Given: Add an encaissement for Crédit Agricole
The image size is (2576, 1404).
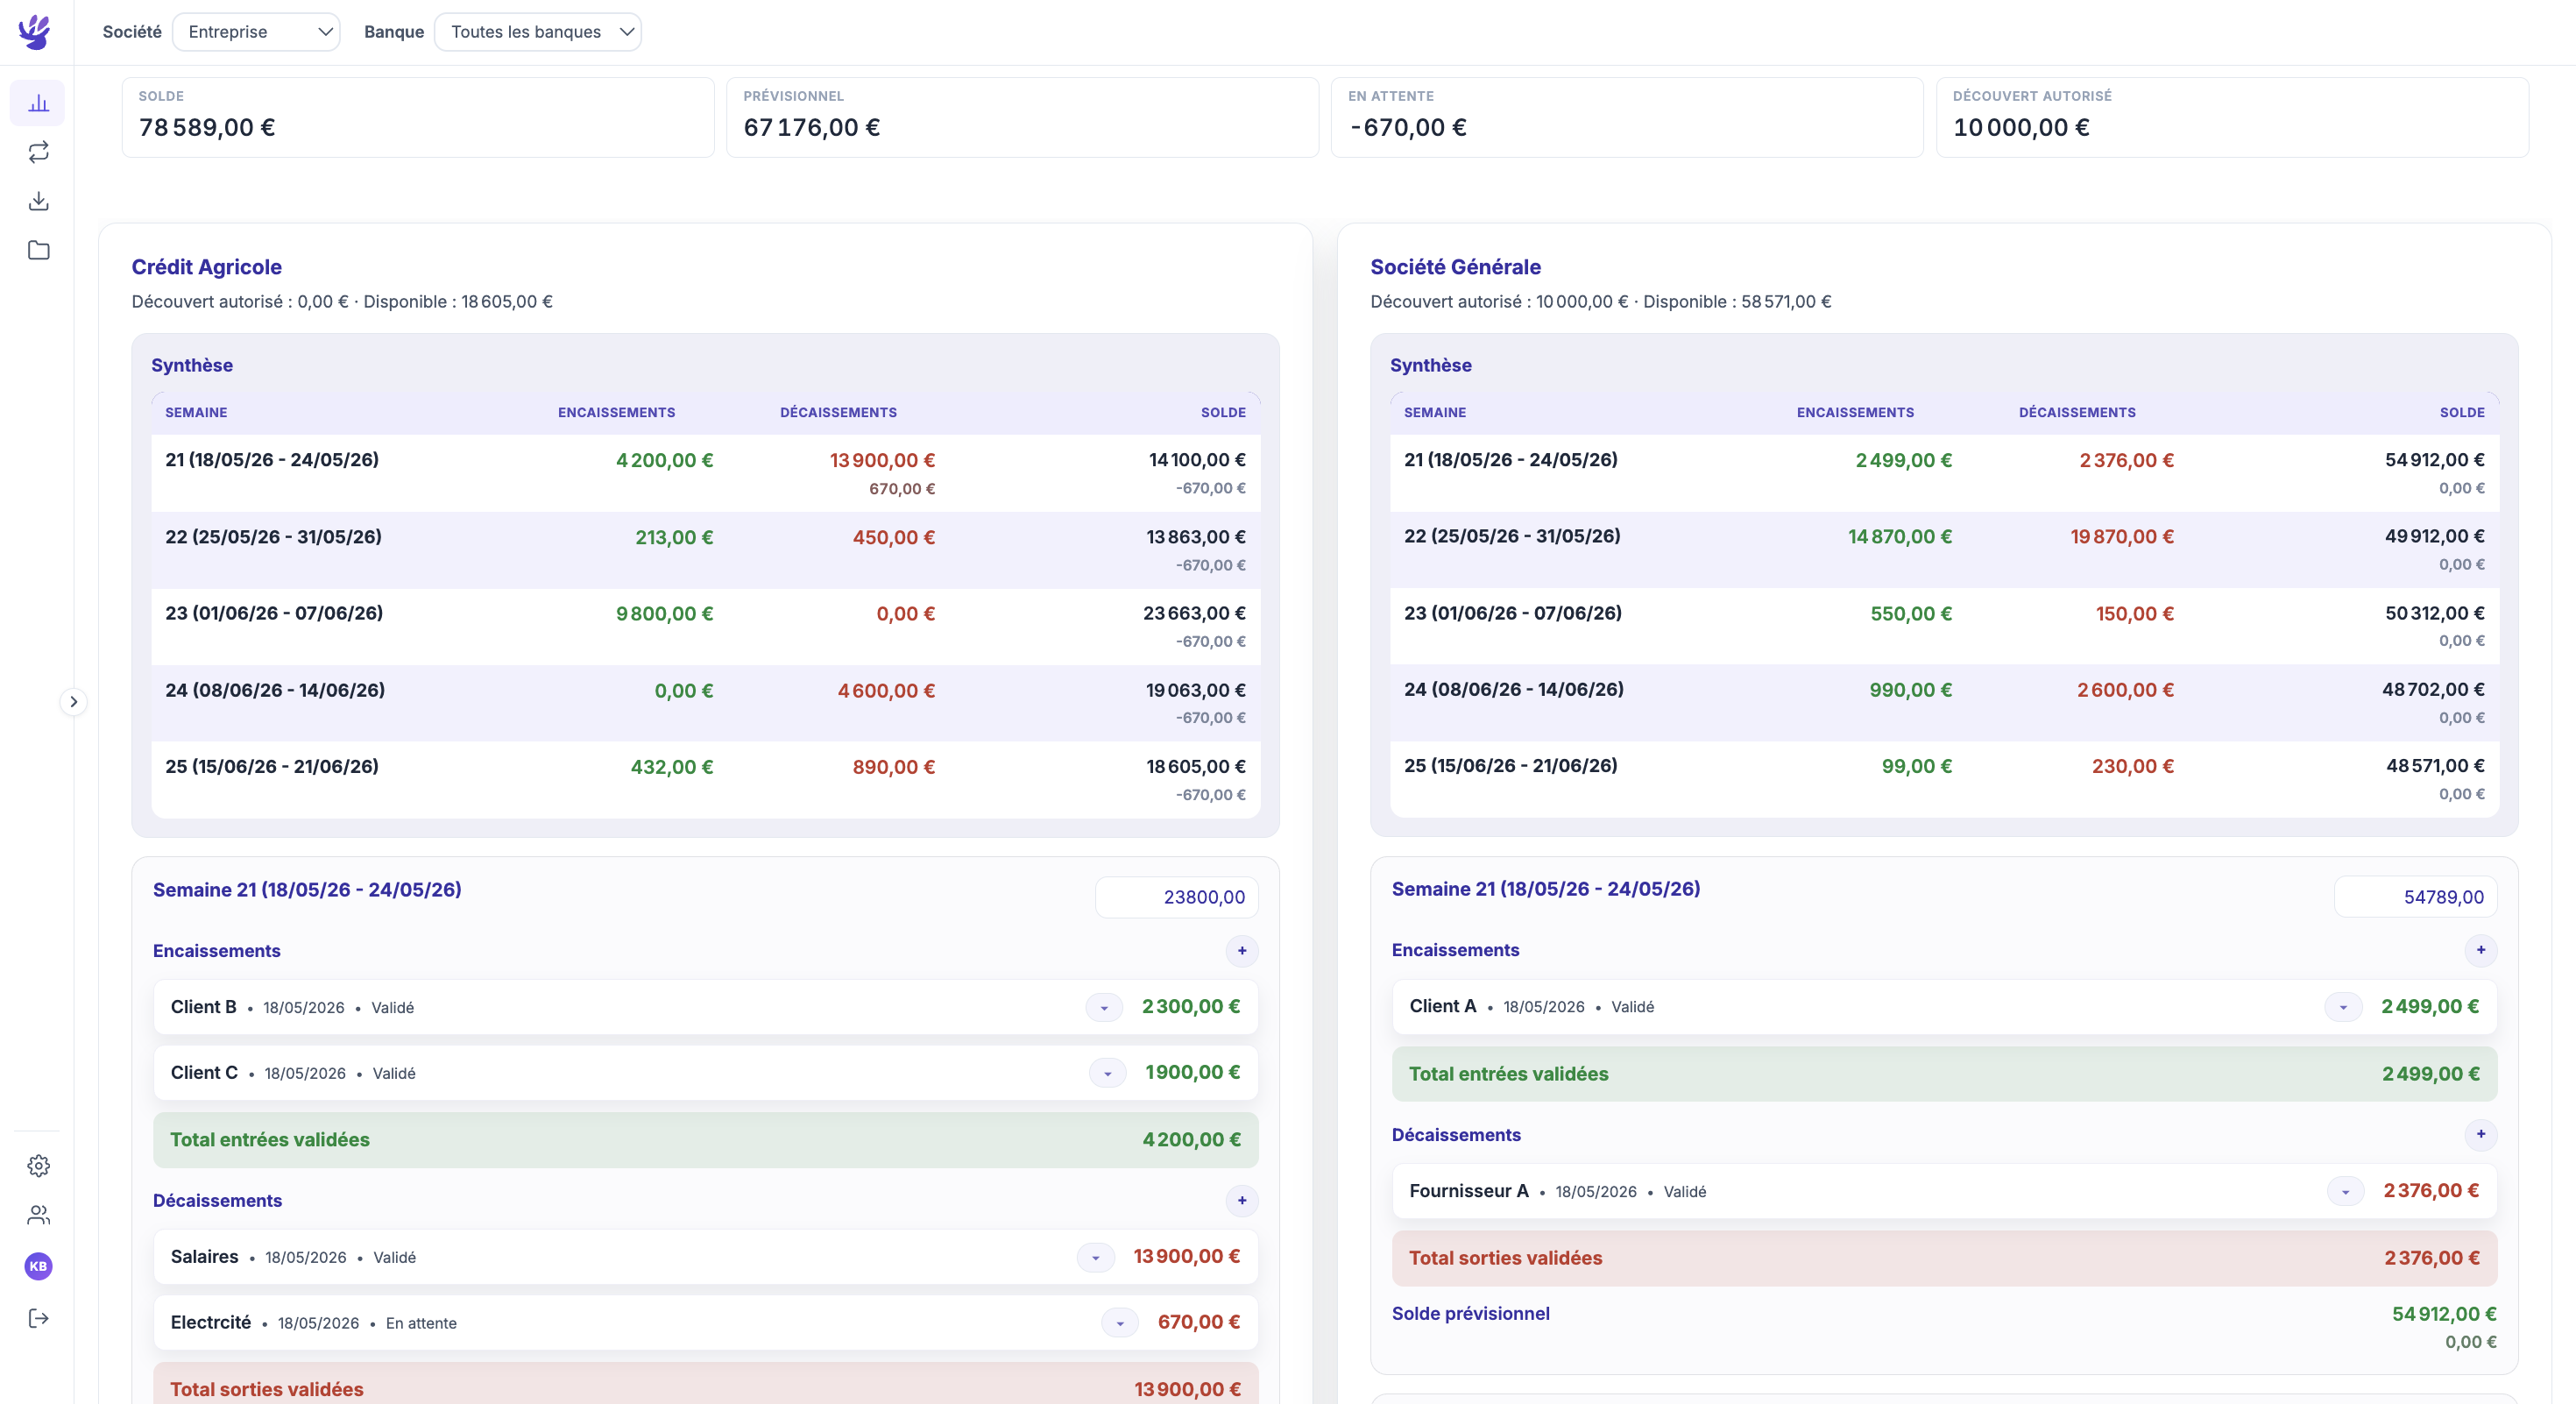Looking at the screenshot, I should coord(1242,951).
